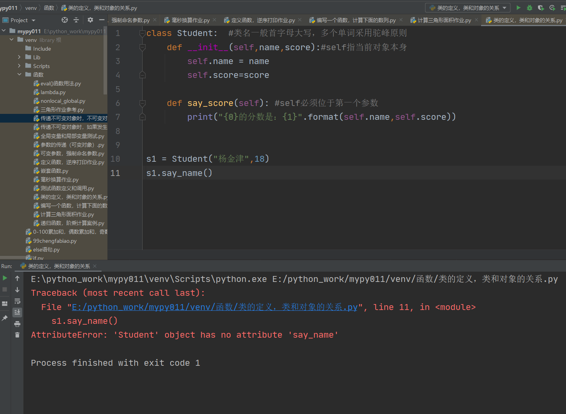This screenshot has width=566, height=414.
Task: Print the console output
Action: (17, 324)
